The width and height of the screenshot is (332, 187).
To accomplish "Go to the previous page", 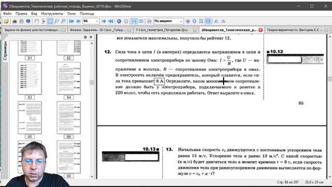I will tap(78, 21).
